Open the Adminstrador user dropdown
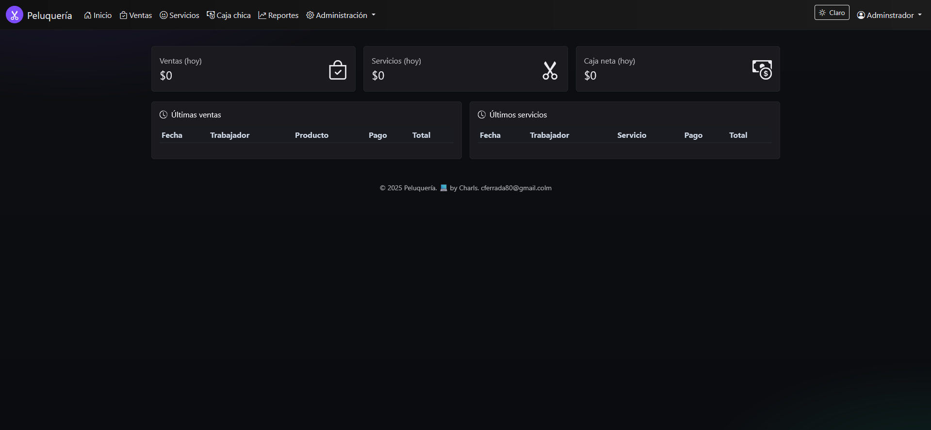Screen dimensions: 931x430 (890, 16)
